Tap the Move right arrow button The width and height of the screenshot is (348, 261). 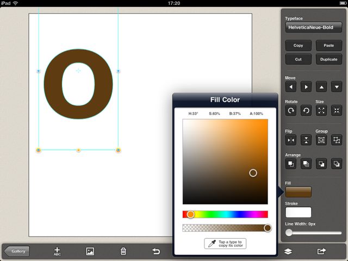click(x=306, y=87)
